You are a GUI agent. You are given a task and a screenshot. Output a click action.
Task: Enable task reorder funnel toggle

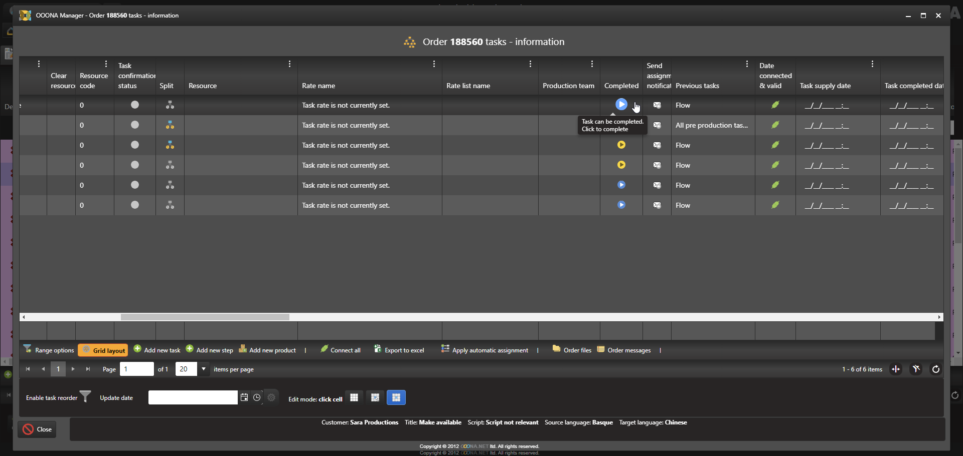click(86, 397)
